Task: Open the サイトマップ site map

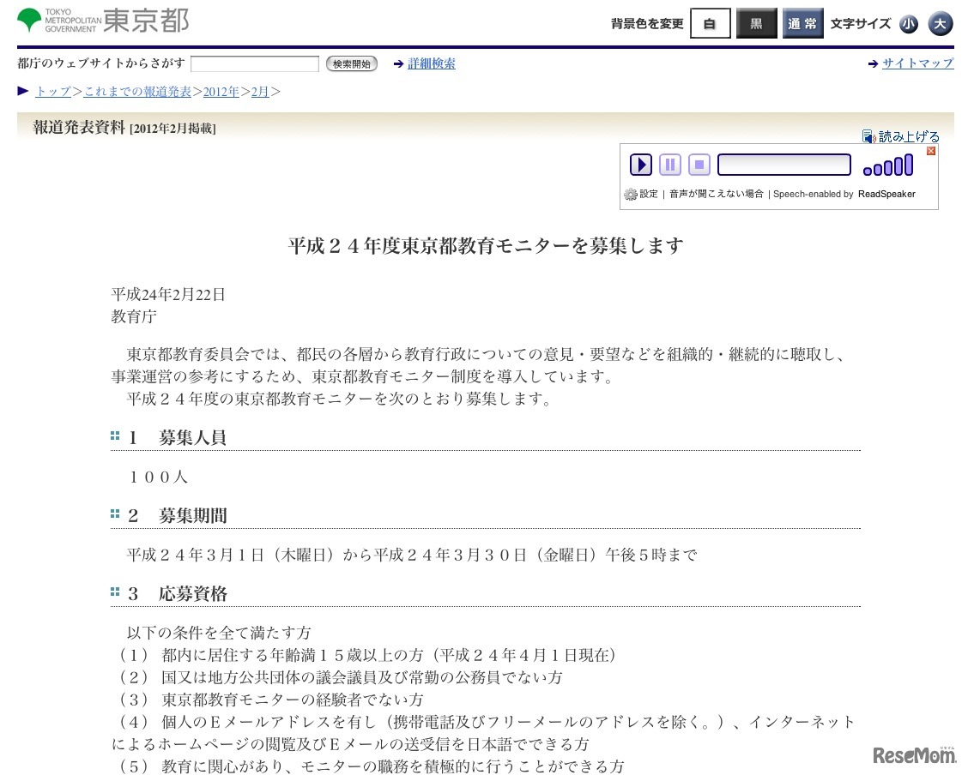Action: [x=920, y=63]
